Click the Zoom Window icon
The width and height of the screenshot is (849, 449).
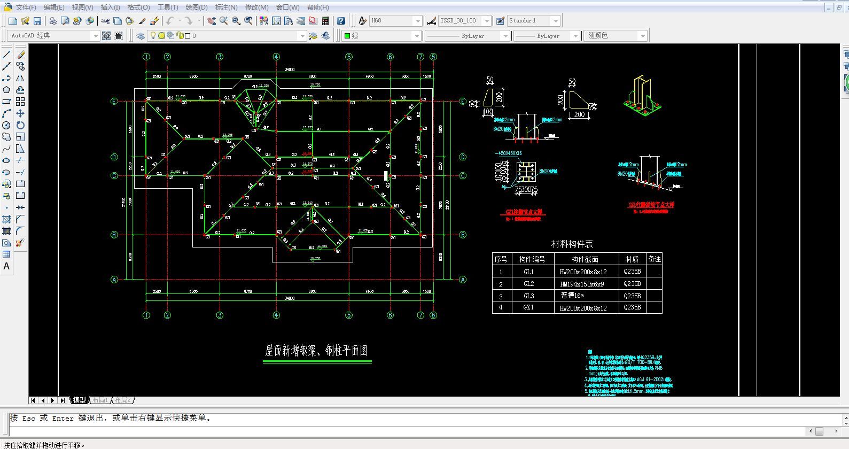(x=236, y=21)
